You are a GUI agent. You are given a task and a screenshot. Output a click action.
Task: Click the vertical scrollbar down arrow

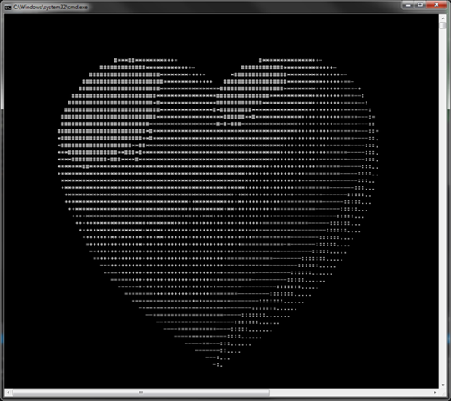pos(443,385)
